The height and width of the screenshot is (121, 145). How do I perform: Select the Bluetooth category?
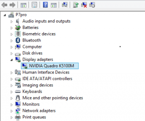[32, 40]
